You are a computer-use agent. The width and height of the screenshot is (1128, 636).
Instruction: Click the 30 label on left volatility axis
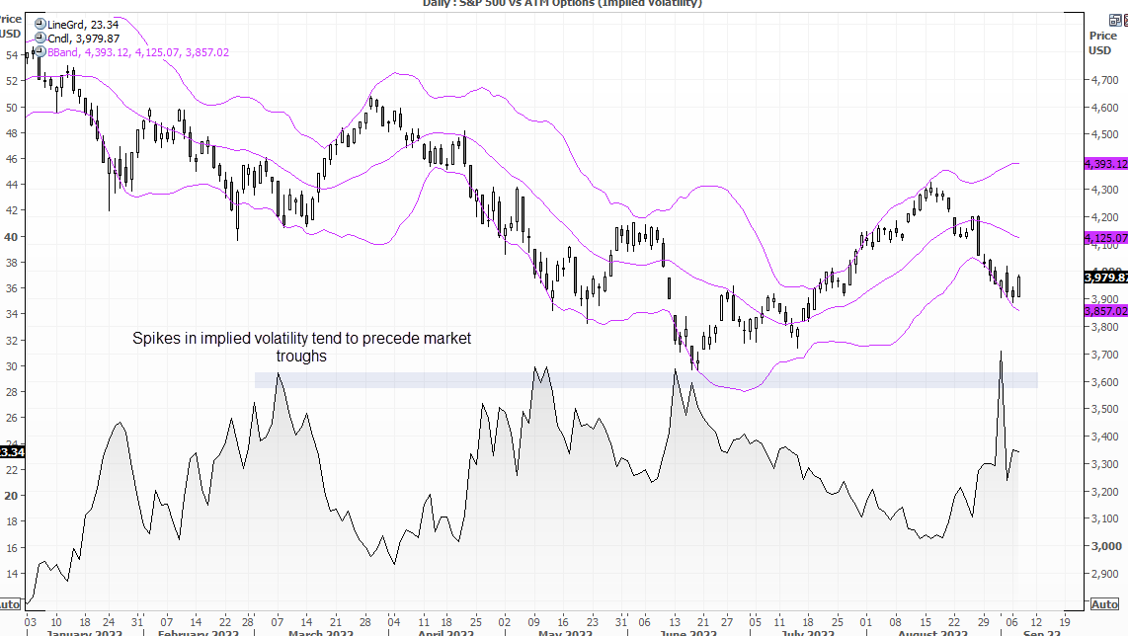coord(12,366)
